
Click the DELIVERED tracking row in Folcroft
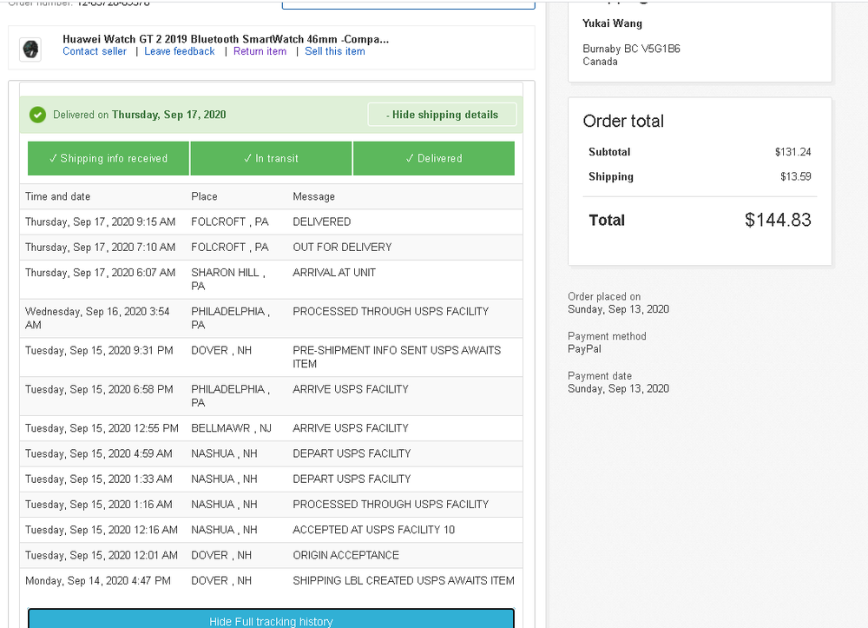pyautogui.click(x=271, y=222)
